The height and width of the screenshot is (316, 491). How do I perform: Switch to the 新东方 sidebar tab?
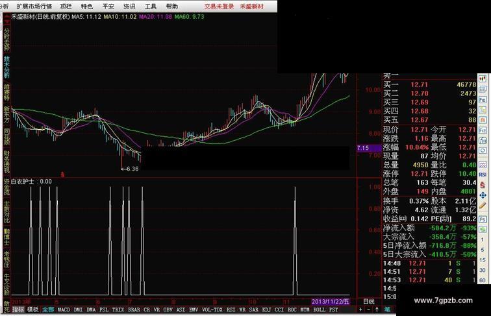point(6,114)
